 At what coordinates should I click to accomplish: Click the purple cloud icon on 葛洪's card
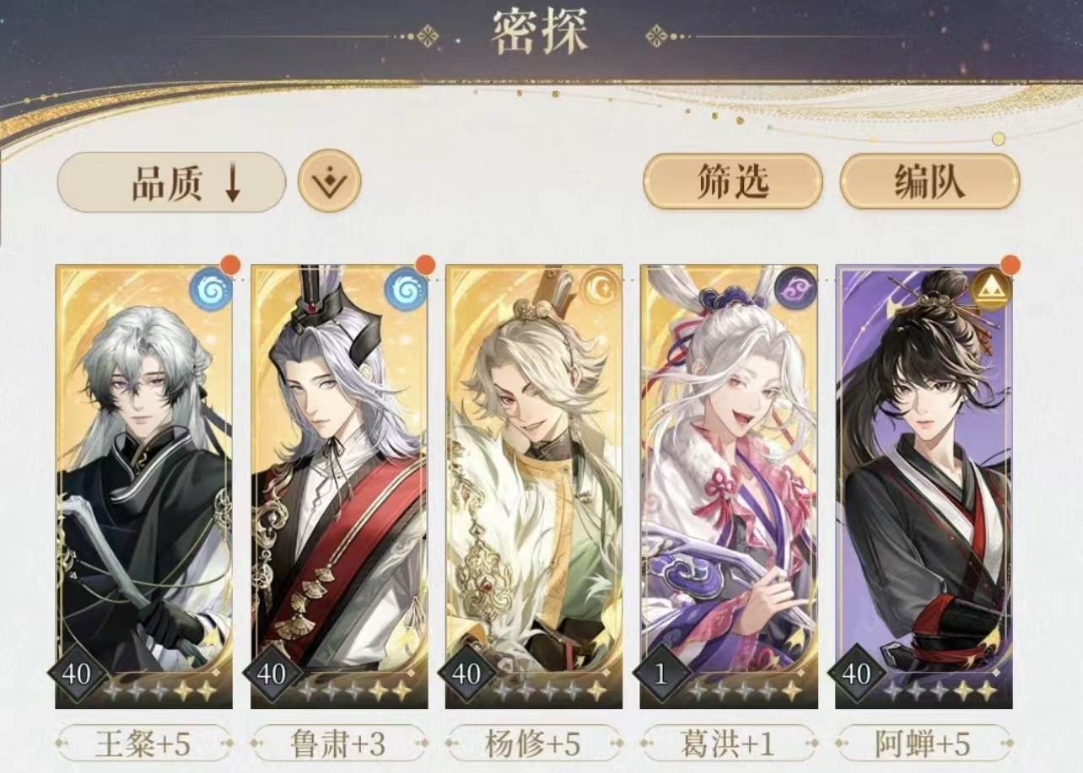tap(795, 290)
